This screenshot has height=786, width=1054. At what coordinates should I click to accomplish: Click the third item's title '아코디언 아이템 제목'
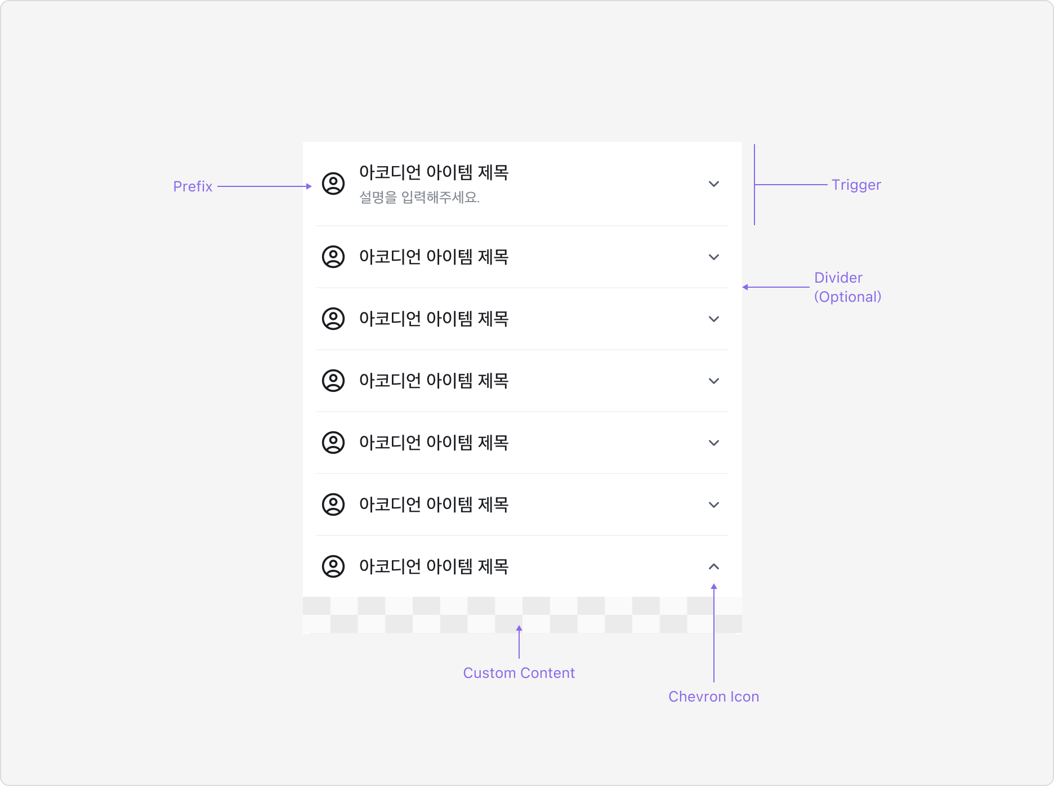point(434,319)
